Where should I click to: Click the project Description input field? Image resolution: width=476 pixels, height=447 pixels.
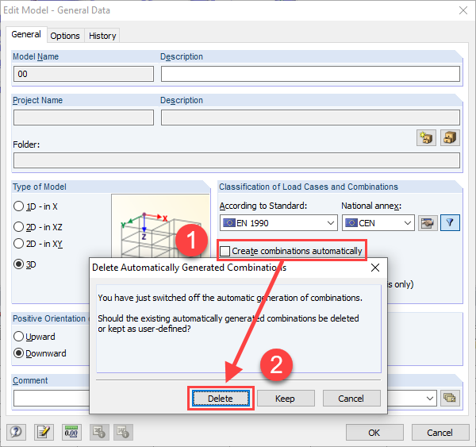310,118
